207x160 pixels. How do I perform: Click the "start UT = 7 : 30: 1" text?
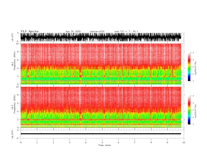coord(126,31)
